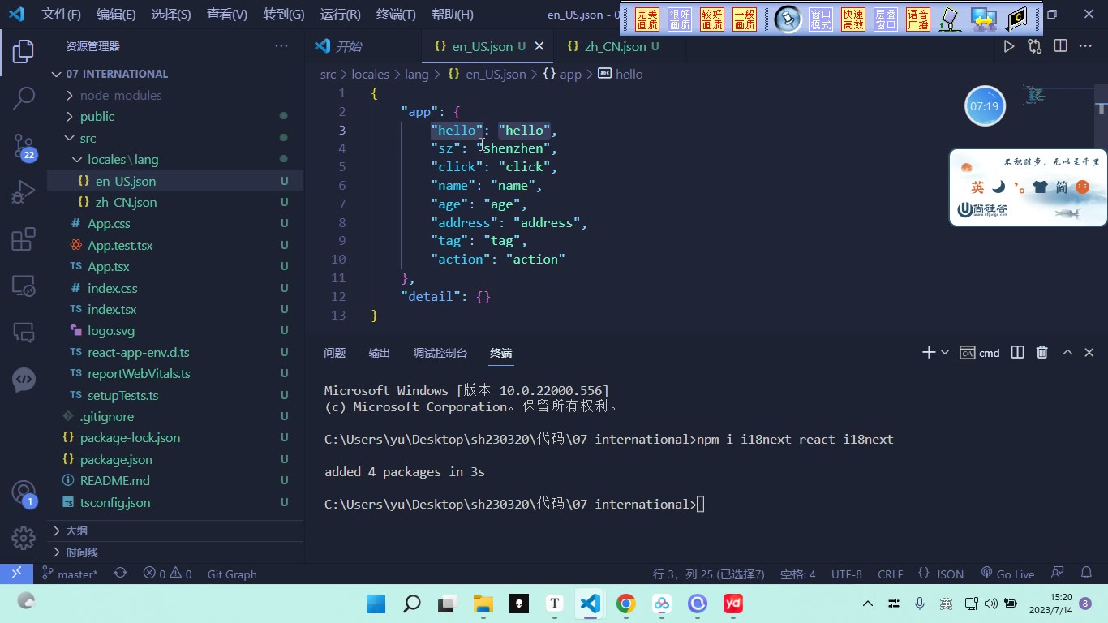Open Explorer panel more actions ellipsis
Image resolution: width=1108 pixels, height=623 pixels.
pos(281,46)
